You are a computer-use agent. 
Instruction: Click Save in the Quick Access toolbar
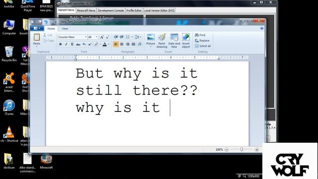[40, 22]
